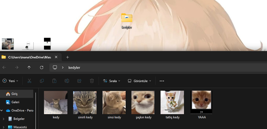Go back to the previous folder
Image resolution: width=267 pixels, height=129 pixels.
[x=4, y=67]
